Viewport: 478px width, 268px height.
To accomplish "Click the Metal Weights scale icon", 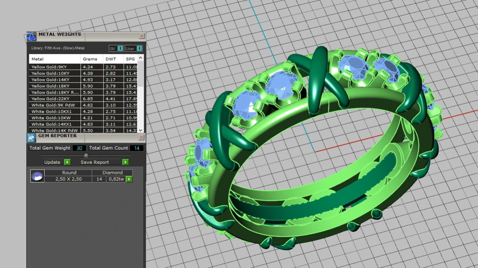I will point(31,37).
